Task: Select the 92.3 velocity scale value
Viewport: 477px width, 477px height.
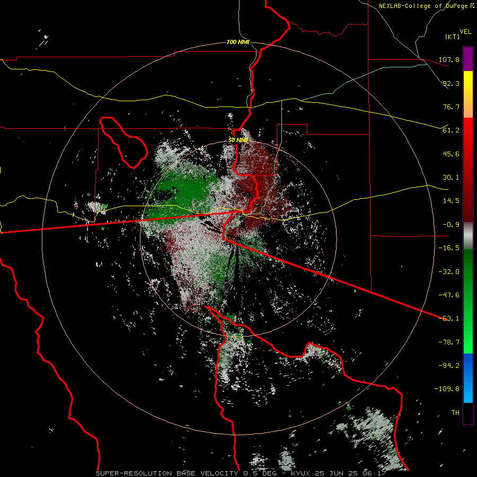Action: 451,83
